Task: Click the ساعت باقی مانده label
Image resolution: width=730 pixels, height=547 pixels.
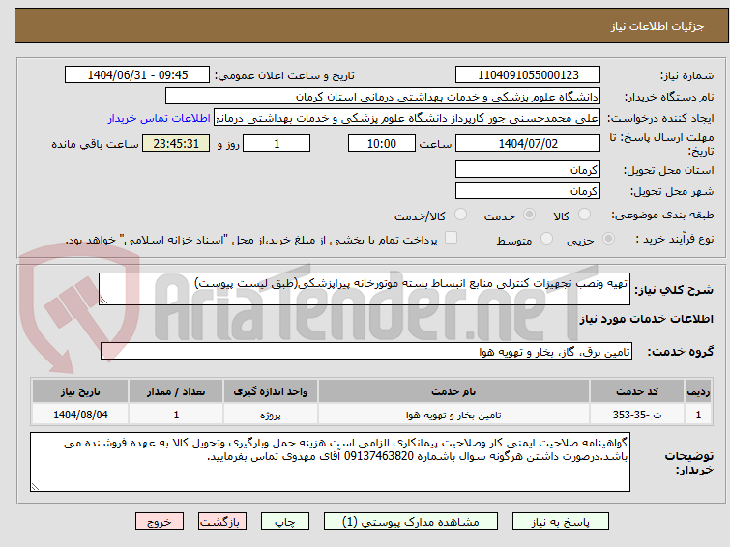Action: (x=95, y=144)
